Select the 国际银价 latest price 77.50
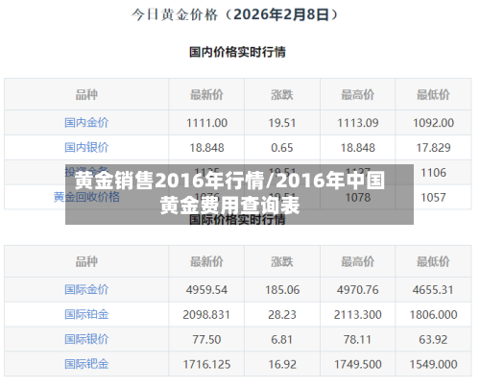This screenshot has width=480, height=389. [x=206, y=340]
